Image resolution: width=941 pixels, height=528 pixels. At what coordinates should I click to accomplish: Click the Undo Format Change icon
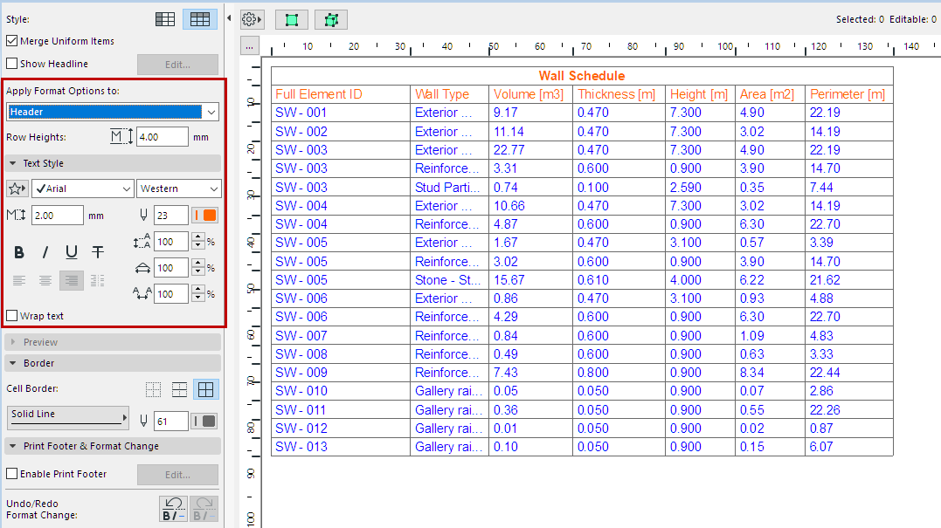[172, 509]
